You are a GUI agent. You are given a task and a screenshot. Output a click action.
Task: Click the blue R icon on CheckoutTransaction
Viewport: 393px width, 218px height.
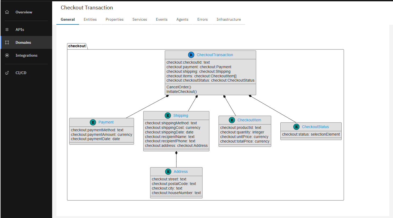point(191,55)
